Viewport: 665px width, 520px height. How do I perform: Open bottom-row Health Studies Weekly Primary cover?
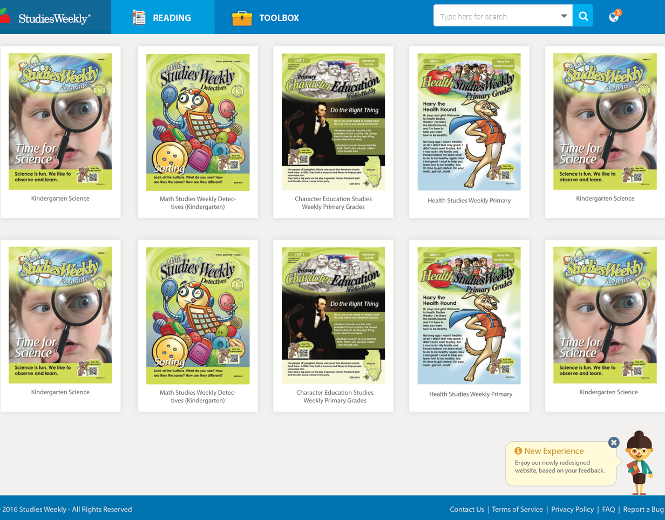tap(469, 316)
